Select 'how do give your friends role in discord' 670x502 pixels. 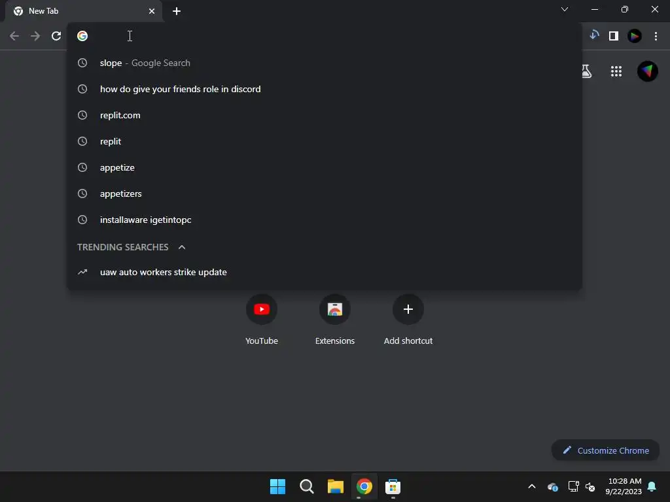pos(325,89)
